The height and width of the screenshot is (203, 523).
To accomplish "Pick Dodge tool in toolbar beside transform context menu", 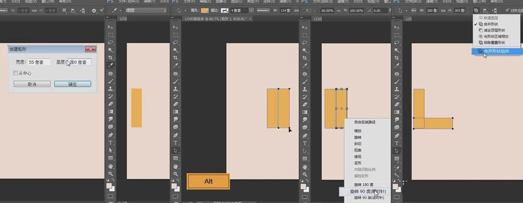I will coord(305,127).
